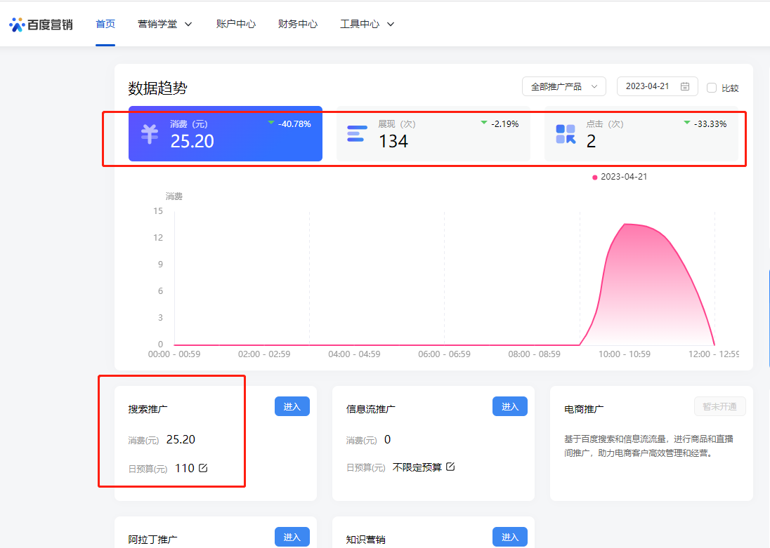Open the 全部推广产品 product dropdown

(x=563, y=86)
